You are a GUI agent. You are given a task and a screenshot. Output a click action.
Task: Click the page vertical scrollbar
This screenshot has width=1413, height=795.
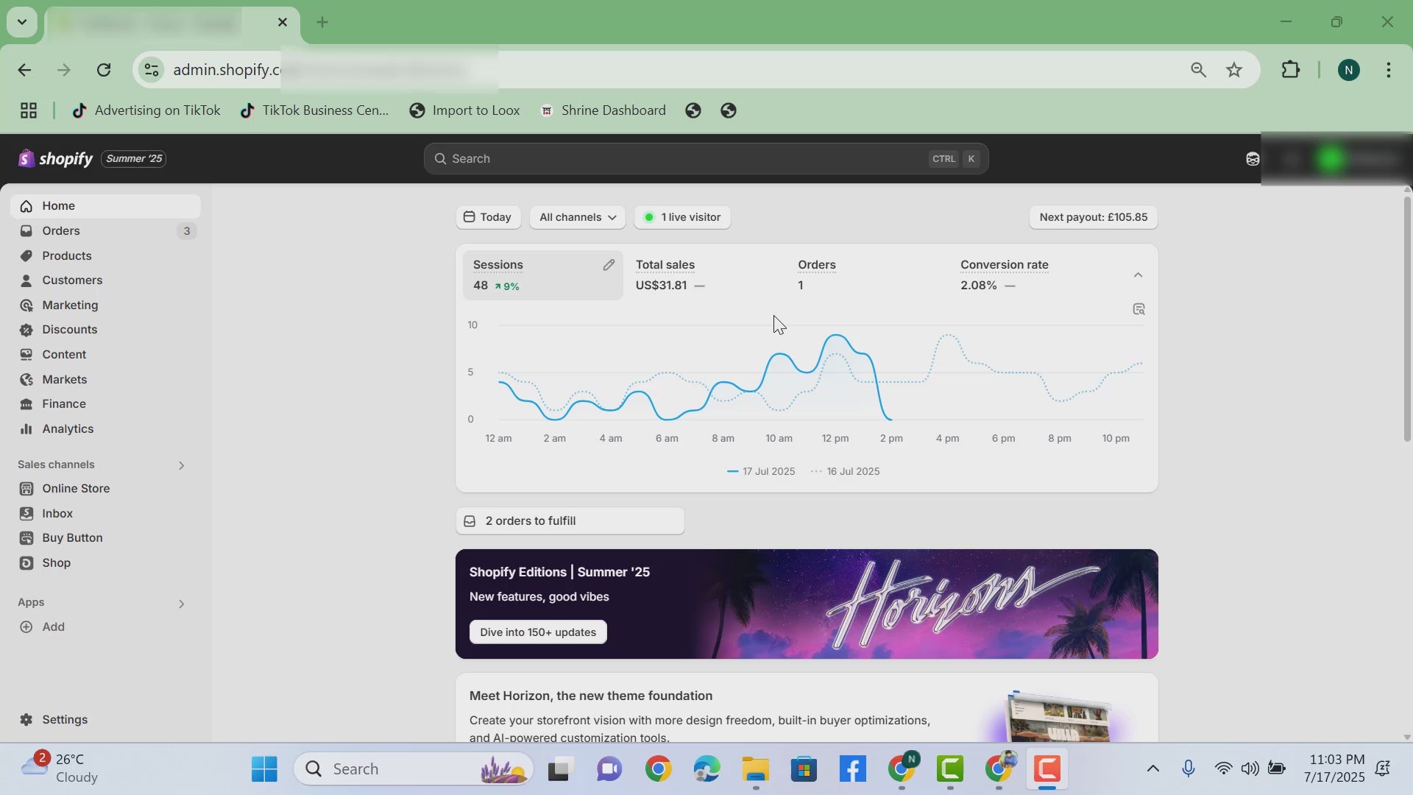(1407, 317)
